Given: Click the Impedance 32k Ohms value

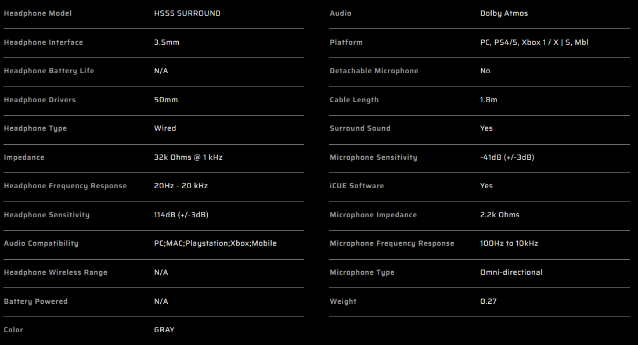Looking at the screenshot, I should point(189,157).
